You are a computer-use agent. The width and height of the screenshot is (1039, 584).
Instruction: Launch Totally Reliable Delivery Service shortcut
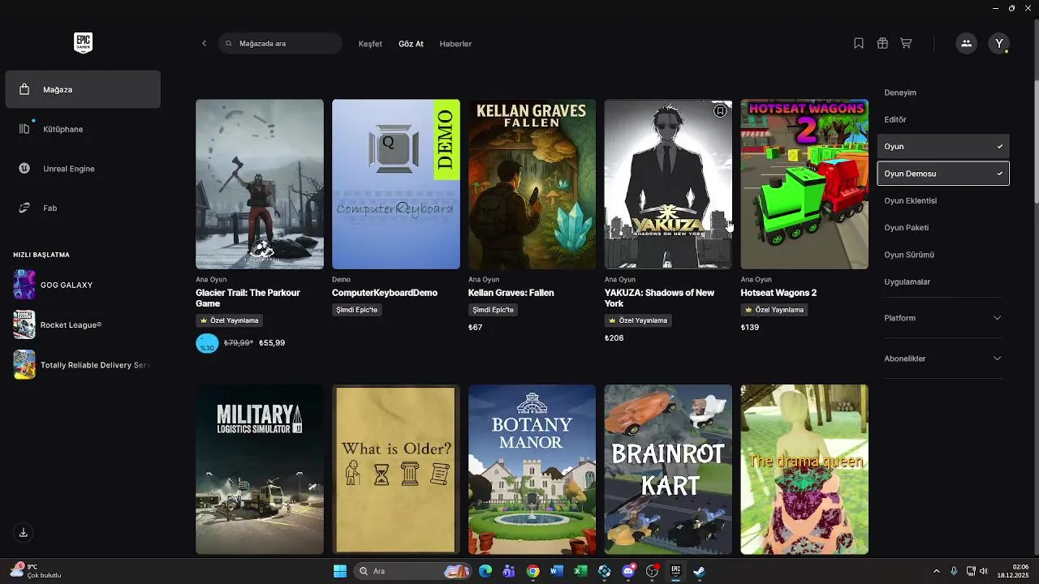[83, 365]
